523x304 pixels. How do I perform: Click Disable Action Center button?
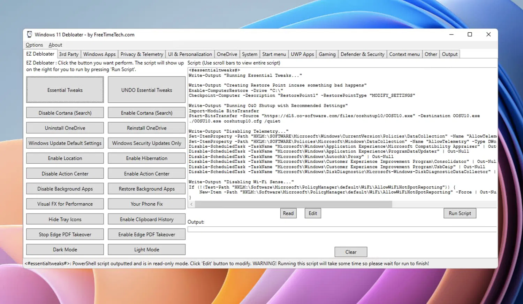pos(65,173)
